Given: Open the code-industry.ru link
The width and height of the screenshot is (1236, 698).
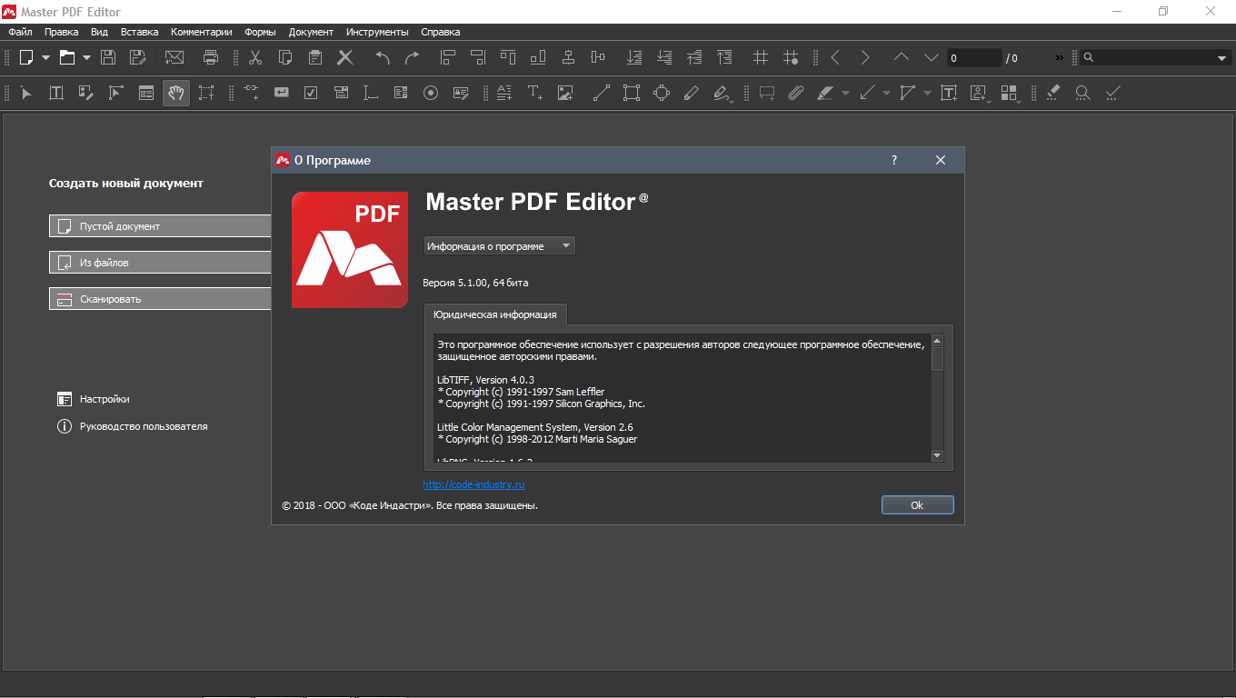Looking at the screenshot, I should pyautogui.click(x=473, y=485).
